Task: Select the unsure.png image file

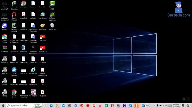Action: 43,26
